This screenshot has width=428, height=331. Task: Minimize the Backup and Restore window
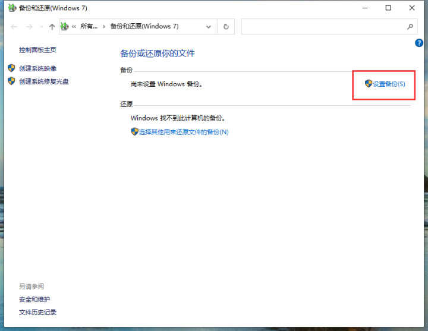coord(365,8)
